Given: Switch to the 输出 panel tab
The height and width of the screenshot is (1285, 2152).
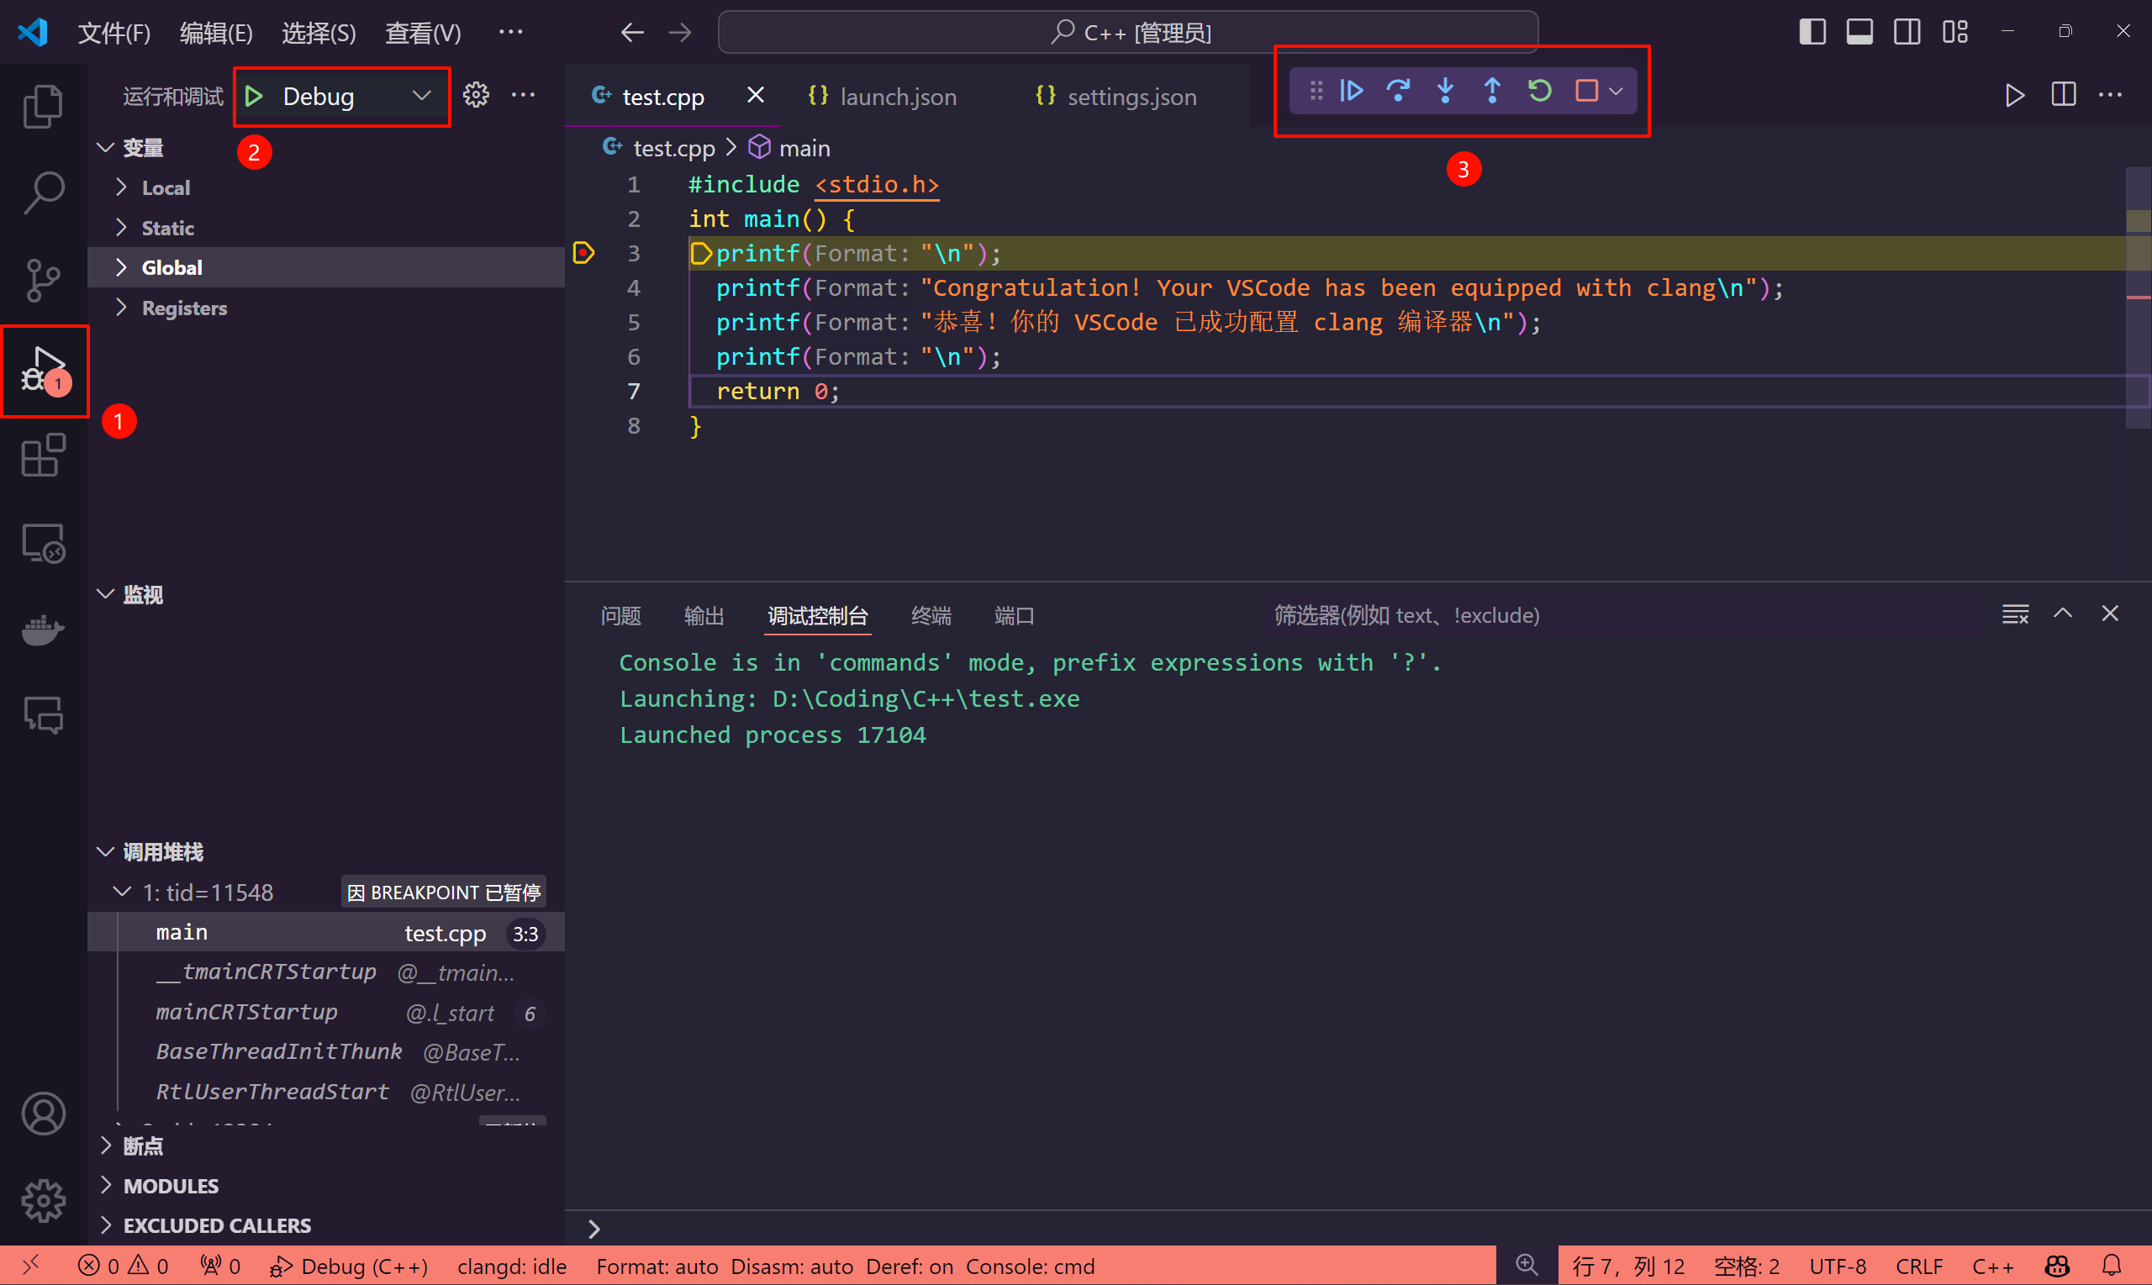Looking at the screenshot, I should pyautogui.click(x=704, y=616).
